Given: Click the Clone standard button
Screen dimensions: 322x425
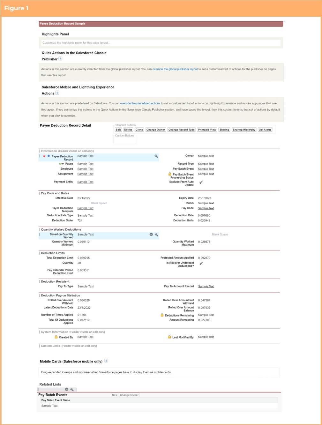Looking at the screenshot, I should click(139, 130).
